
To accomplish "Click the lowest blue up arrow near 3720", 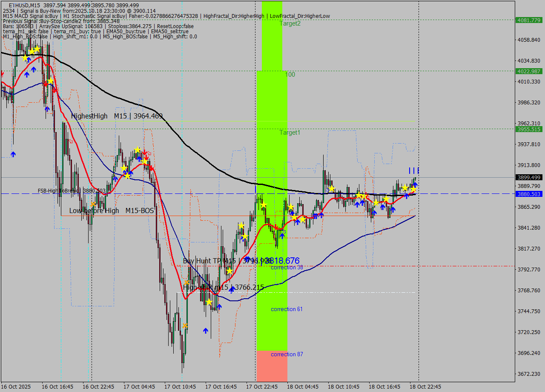I will [206, 330].
